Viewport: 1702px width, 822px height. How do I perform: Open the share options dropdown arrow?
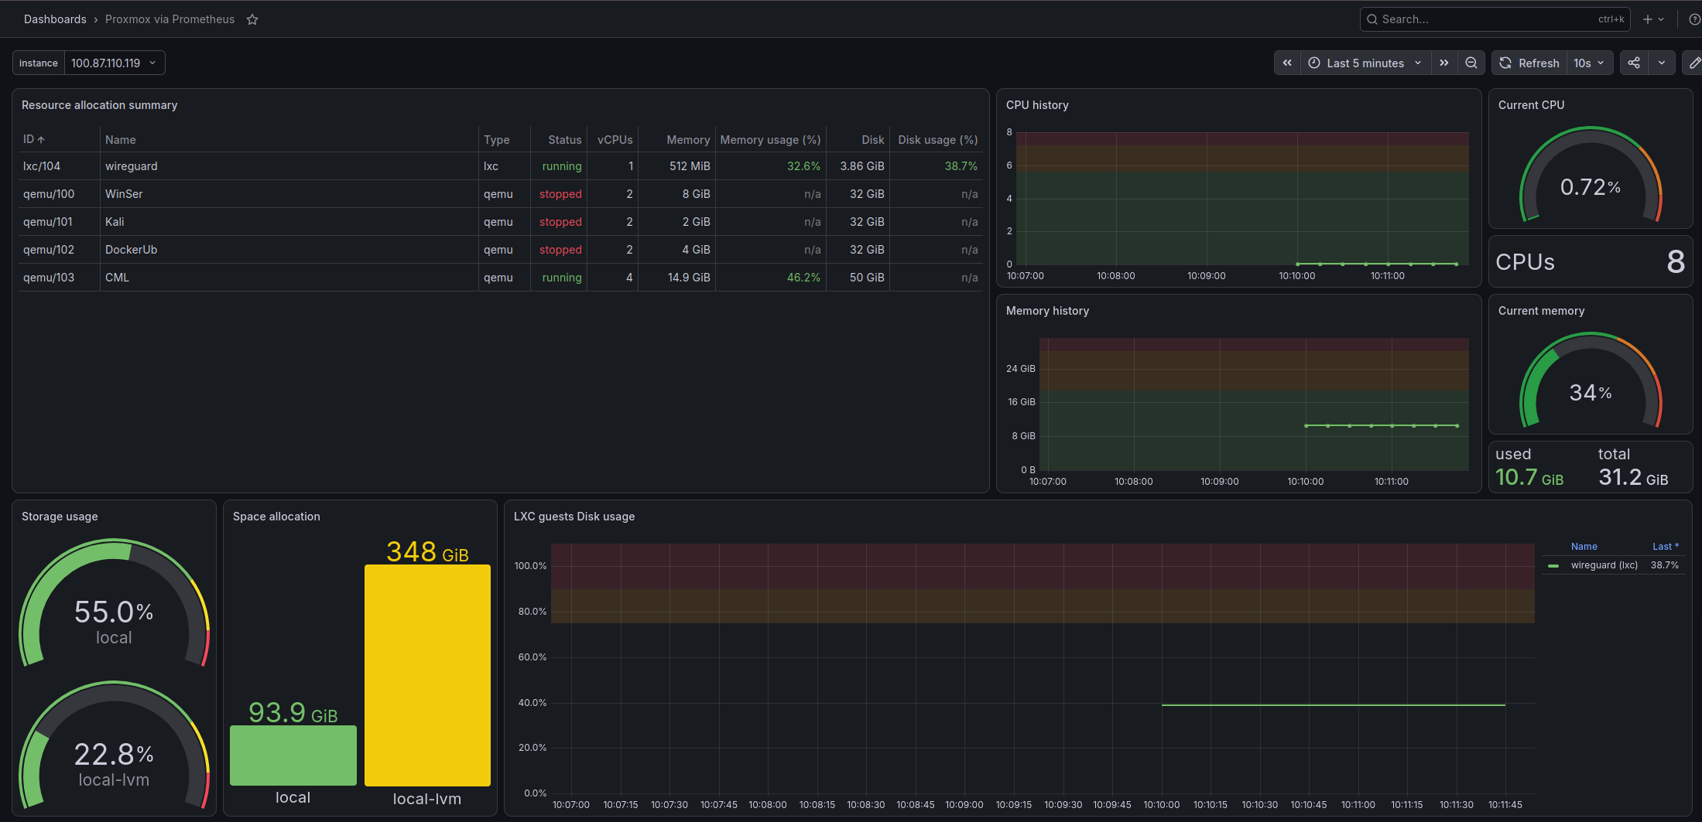click(1662, 63)
